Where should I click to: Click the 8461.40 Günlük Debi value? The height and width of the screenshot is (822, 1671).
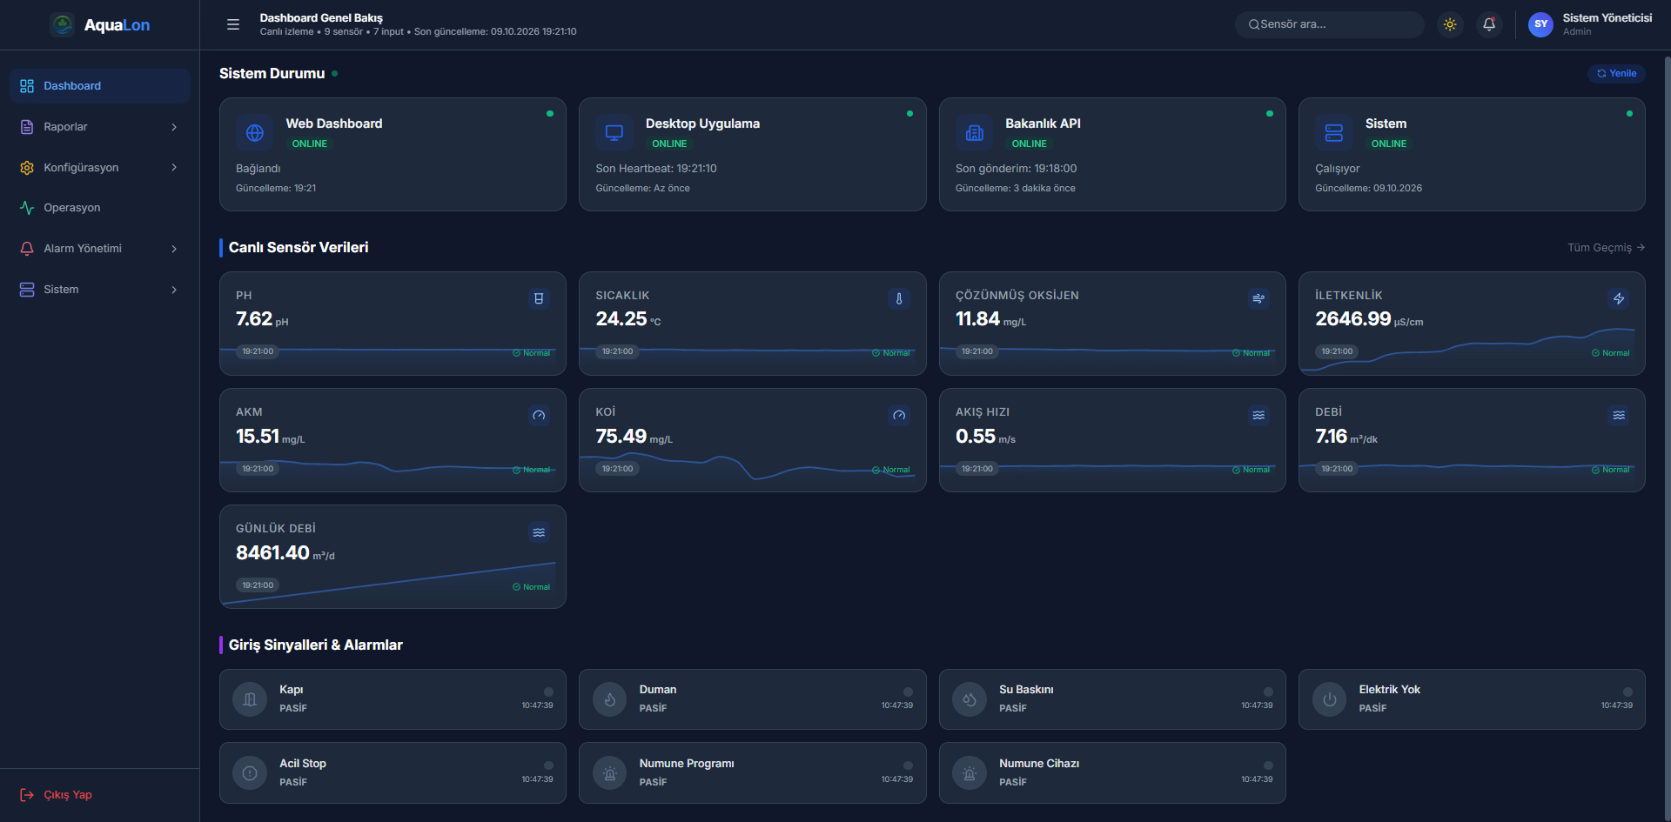point(272,553)
